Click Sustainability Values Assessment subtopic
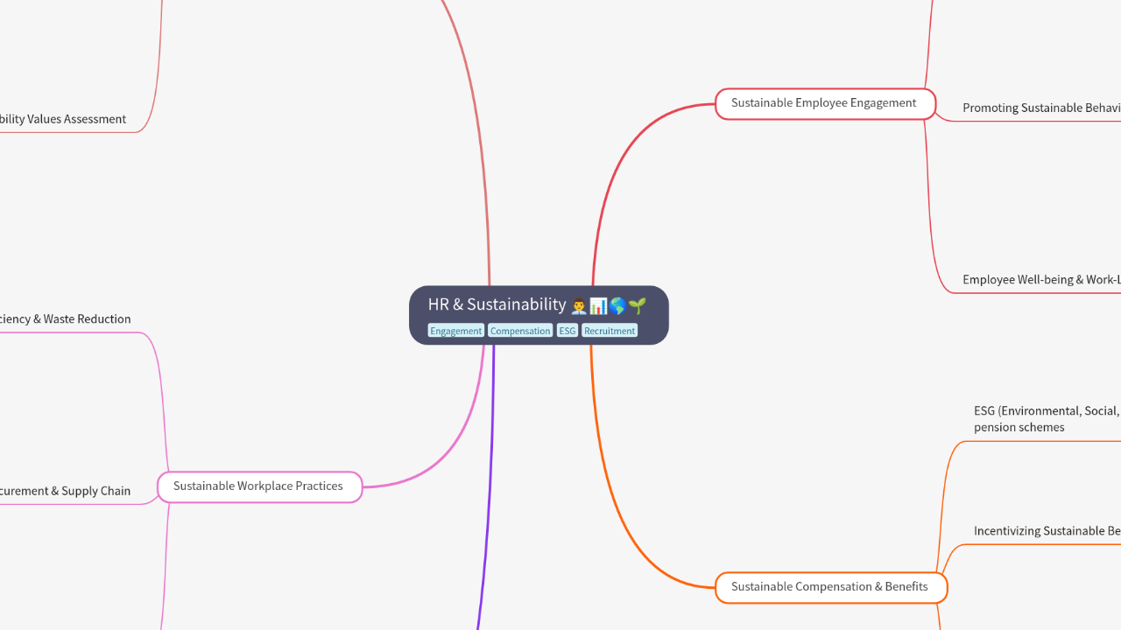Viewport: 1121px width, 630px height. [x=63, y=119]
